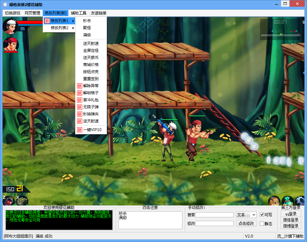Viewport: 307px width, 242px height.
Task: Click the 00:37 stage timer
Action: (280, 22)
